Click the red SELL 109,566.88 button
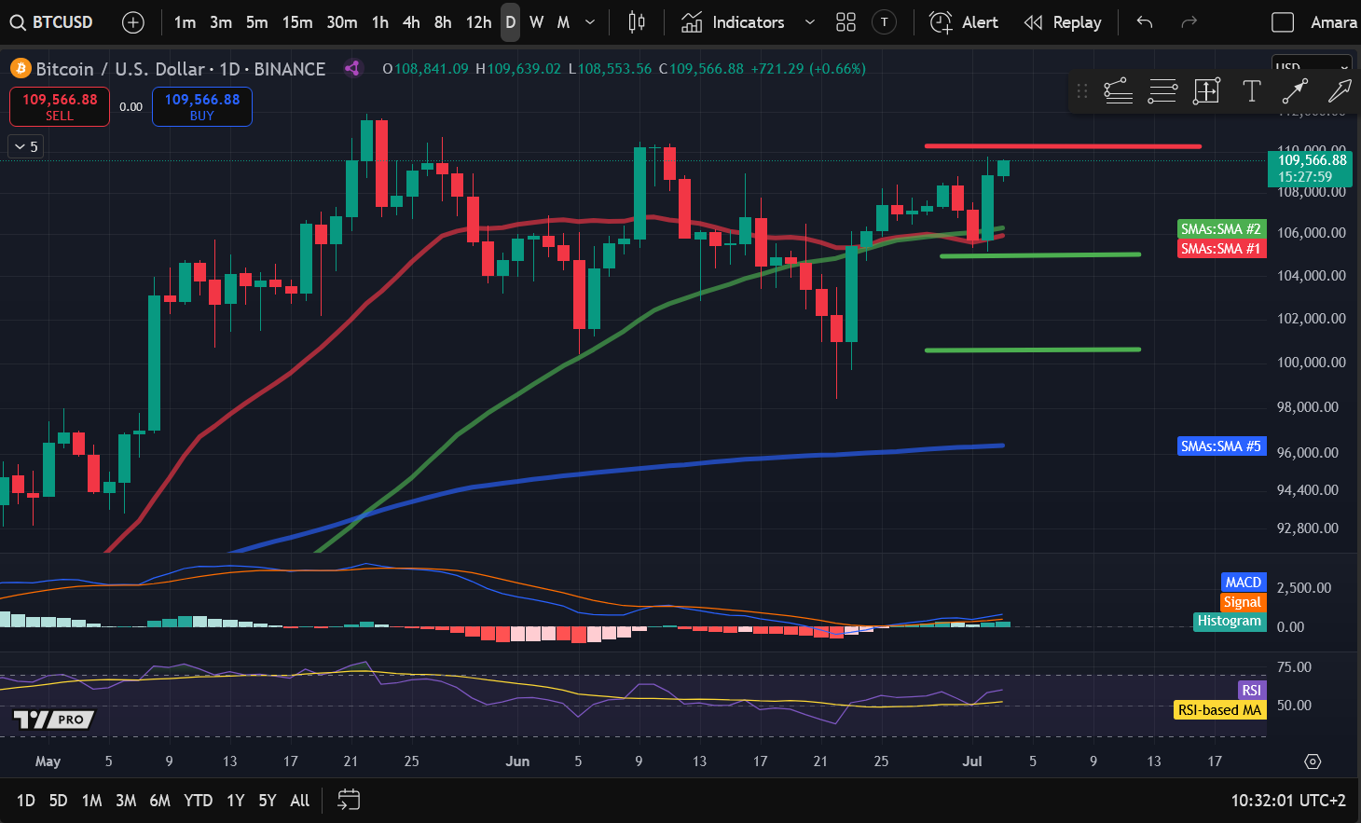 (60, 106)
